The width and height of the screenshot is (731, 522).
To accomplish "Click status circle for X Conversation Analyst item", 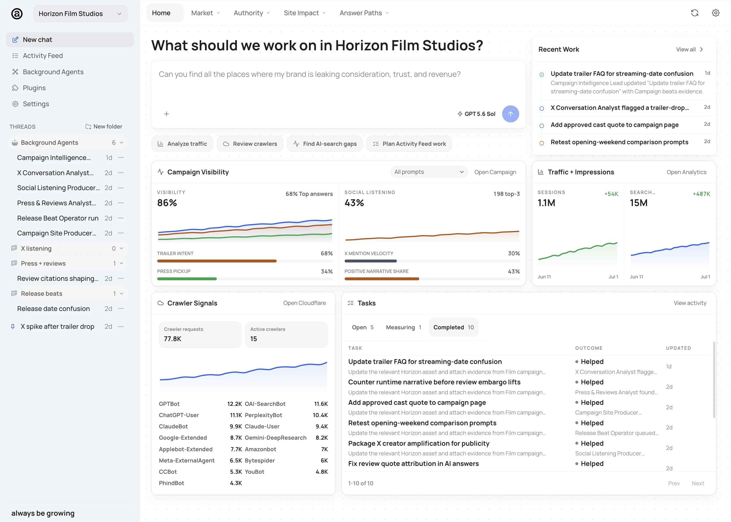I will (542, 109).
